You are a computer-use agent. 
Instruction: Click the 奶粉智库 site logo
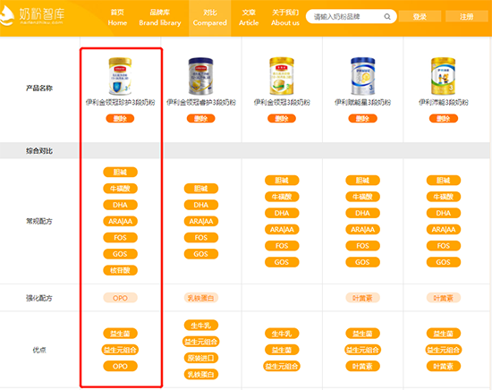point(32,16)
